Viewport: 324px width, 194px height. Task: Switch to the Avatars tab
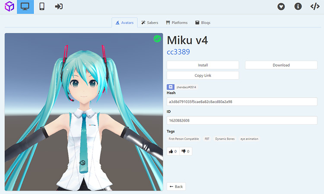point(124,23)
